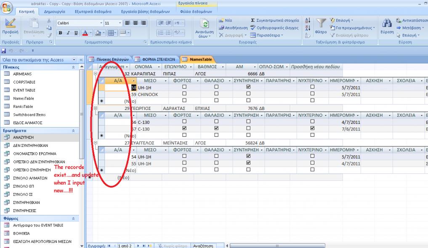The image size is (428, 248).
Task: Toggle bold formatting in the ribbon
Action: point(61,33)
